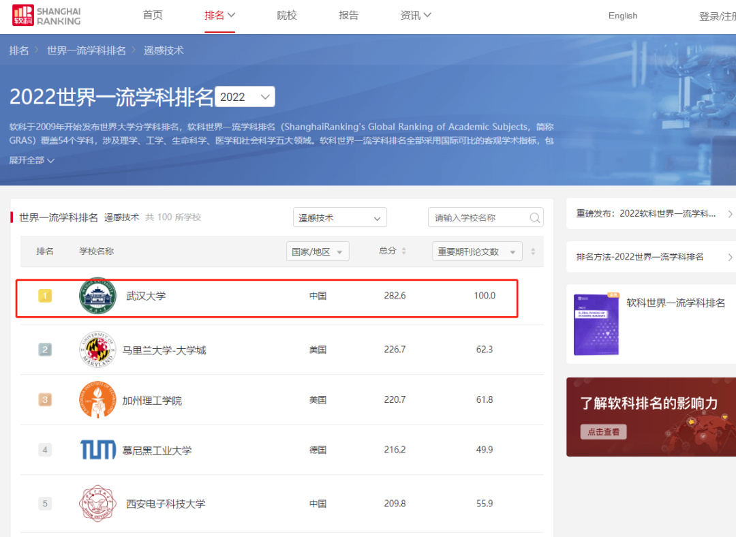Click Wuhan University emblem logo

(97, 296)
